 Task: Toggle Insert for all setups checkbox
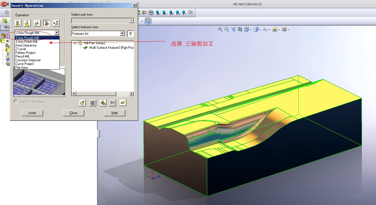pos(16,102)
